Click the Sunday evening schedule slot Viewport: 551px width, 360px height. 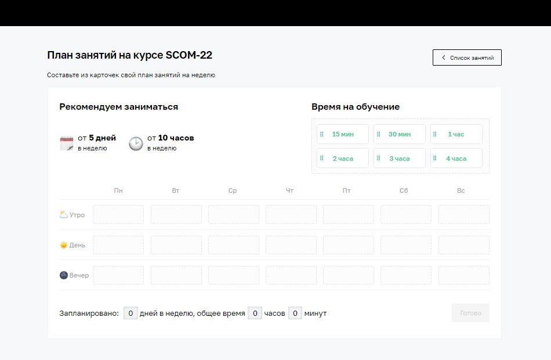pyautogui.click(x=462, y=275)
